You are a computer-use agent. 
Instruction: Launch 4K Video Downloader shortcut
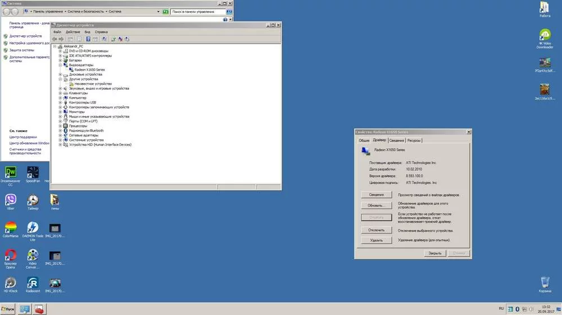pos(545,39)
